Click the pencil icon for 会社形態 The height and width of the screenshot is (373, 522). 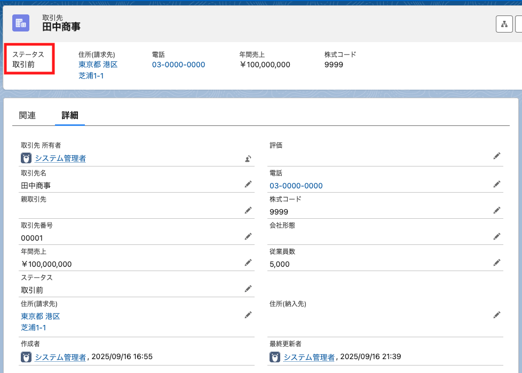pos(496,236)
